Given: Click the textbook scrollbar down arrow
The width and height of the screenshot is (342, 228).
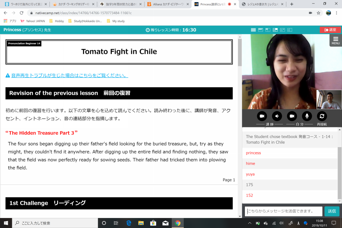Looking at the screenshot, I should (x=240, y=216).
